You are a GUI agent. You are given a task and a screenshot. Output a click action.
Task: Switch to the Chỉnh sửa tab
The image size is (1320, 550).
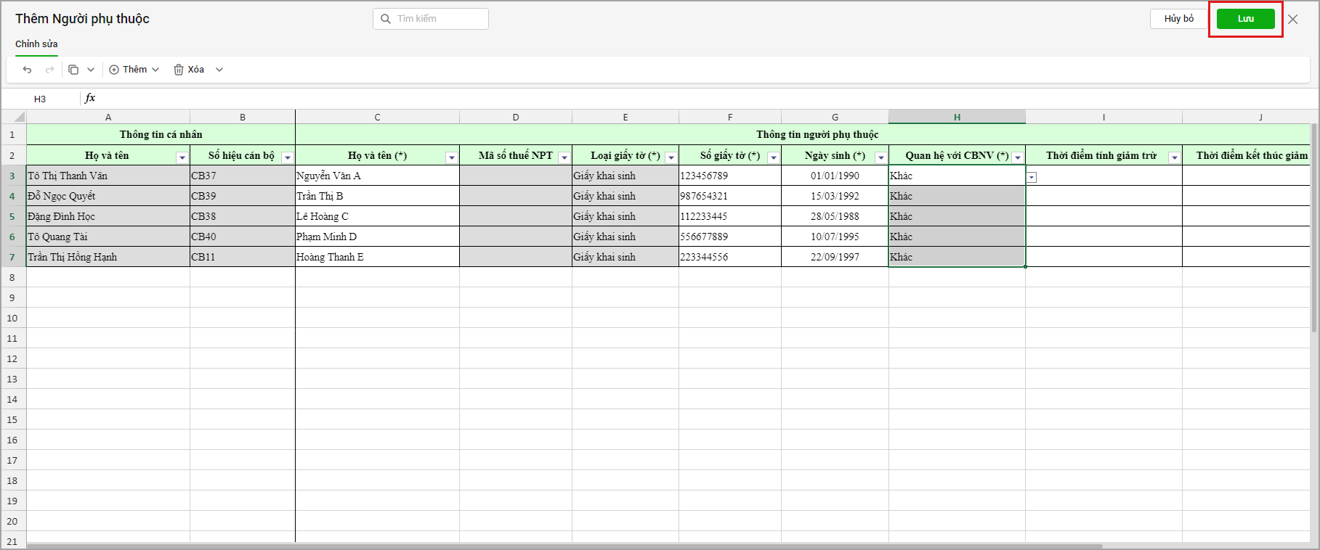[x=36, y=44]
